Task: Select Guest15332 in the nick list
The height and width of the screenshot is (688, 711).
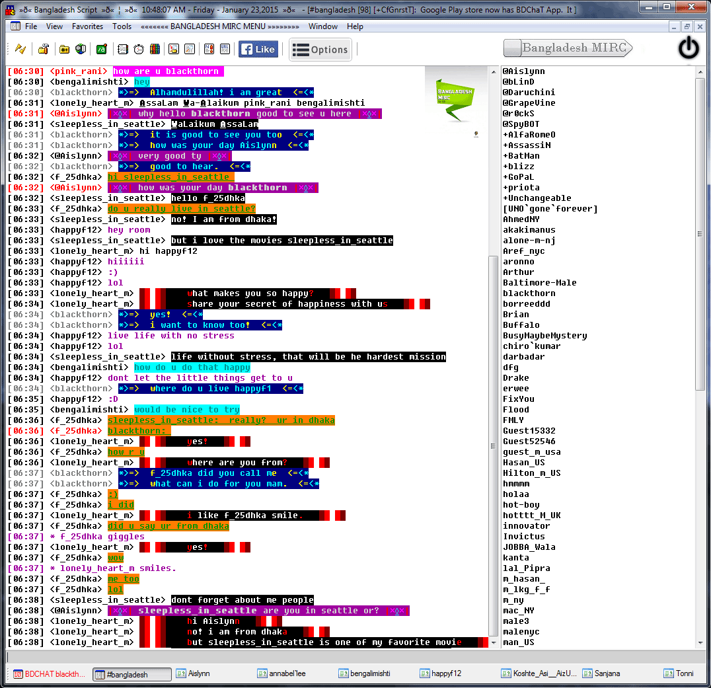Action: [529, 431]
